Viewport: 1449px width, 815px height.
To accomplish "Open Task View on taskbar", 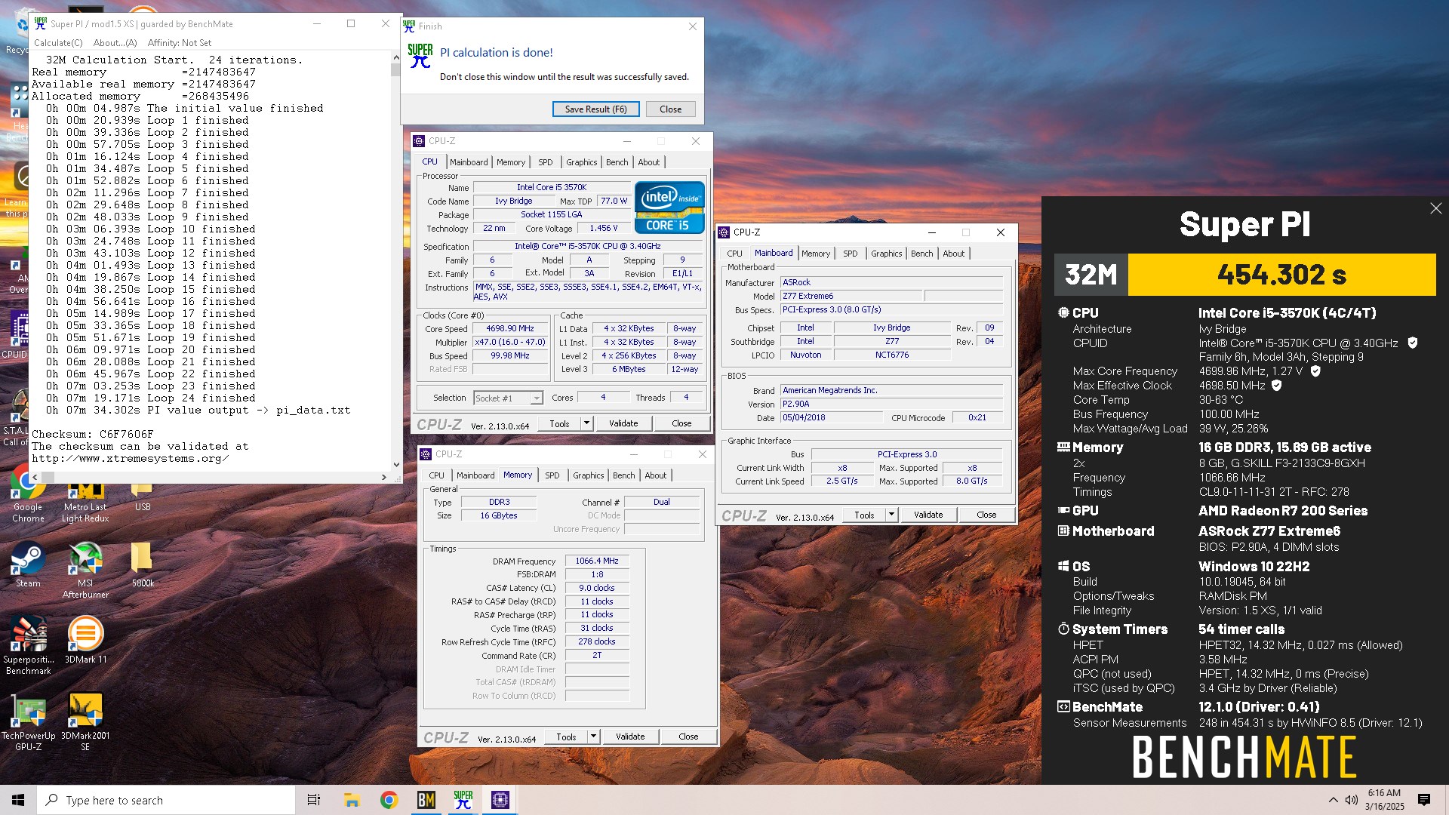I will [x=314, y=800].
